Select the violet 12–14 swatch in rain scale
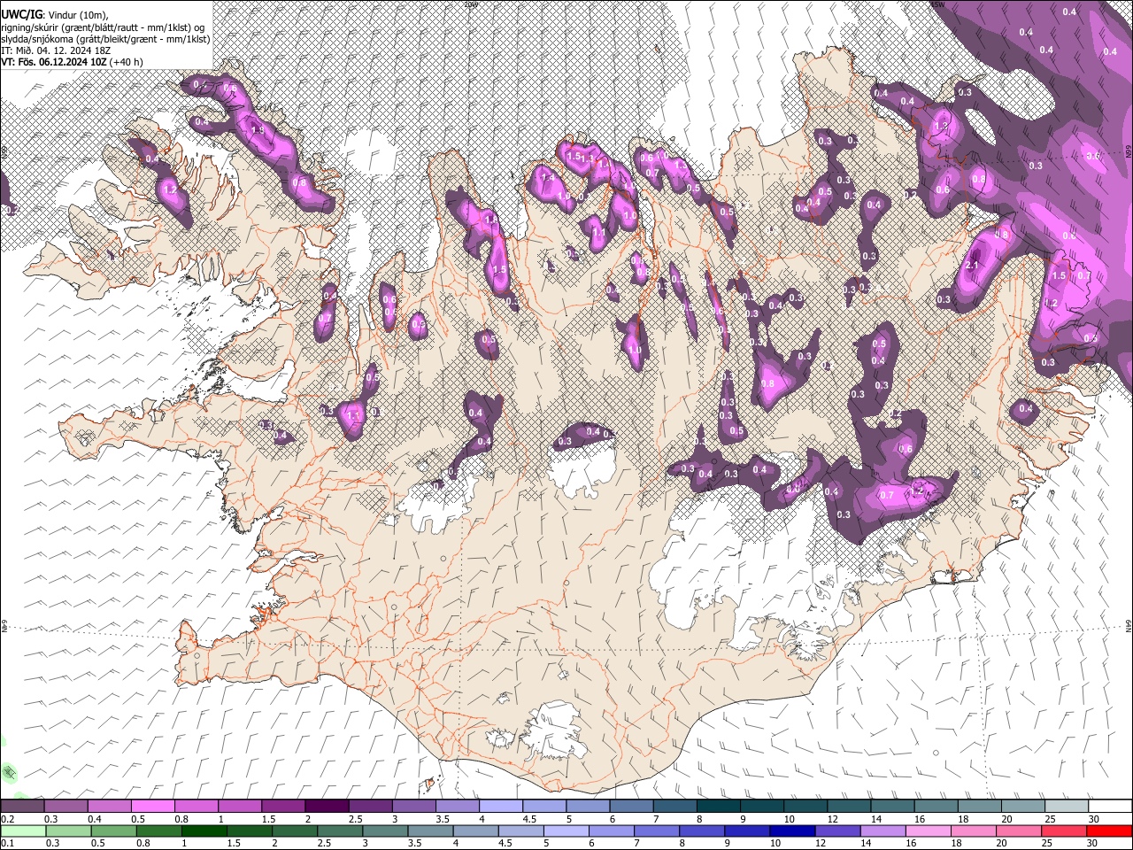Image resolution: width=1133 pixels, height=850 pixels. (839, 831)
